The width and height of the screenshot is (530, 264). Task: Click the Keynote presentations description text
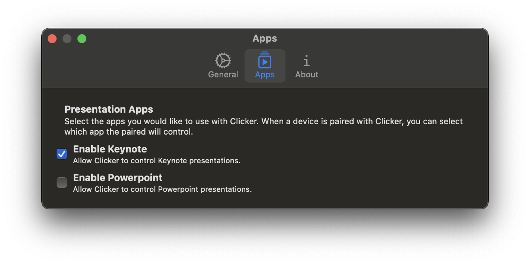(x=156, y=161)
